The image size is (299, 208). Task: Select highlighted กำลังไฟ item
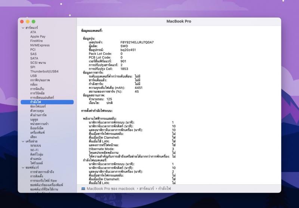(x=47, y=102)
